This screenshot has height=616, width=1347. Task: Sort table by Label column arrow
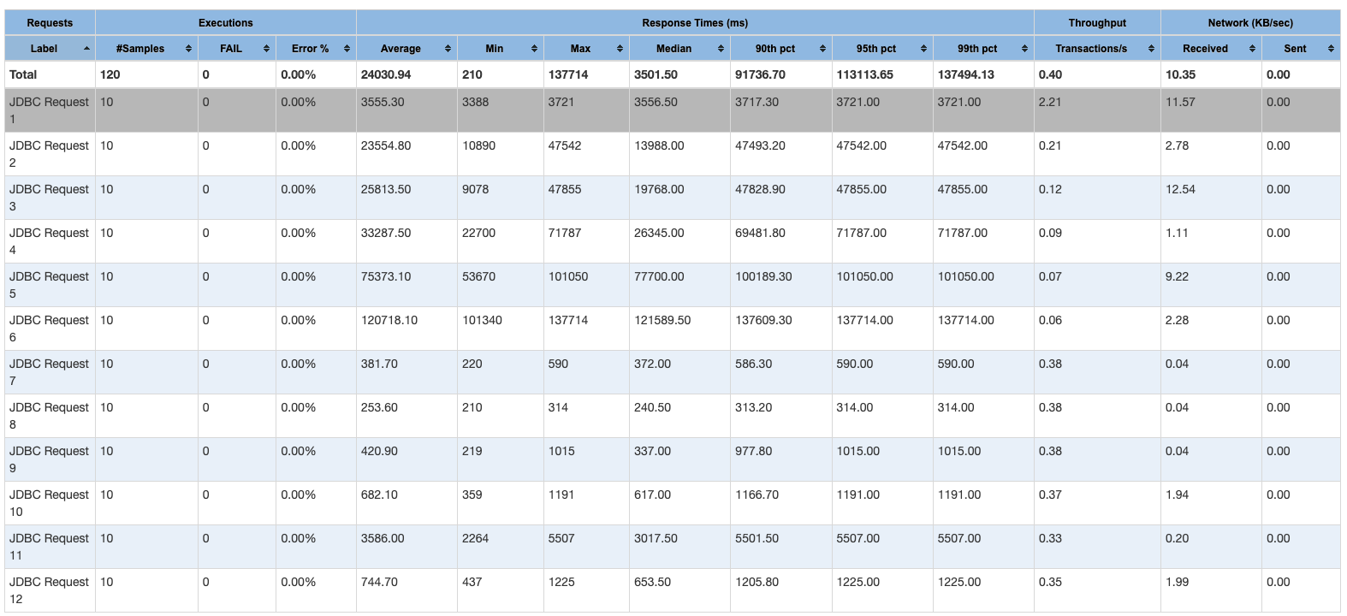click(x=86, y=49)
